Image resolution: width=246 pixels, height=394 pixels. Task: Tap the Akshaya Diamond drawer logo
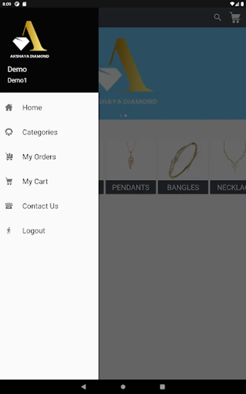click(x=30, y=39)
